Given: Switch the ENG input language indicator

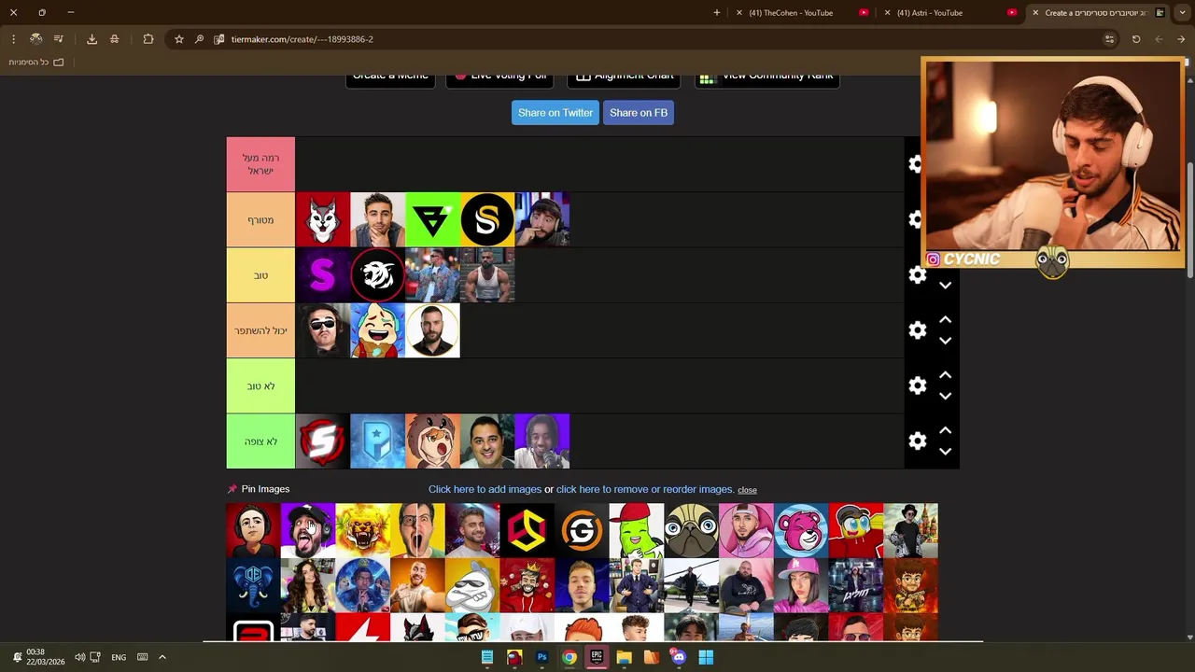Looking at the screenshot, I should [x=119, y=657].
